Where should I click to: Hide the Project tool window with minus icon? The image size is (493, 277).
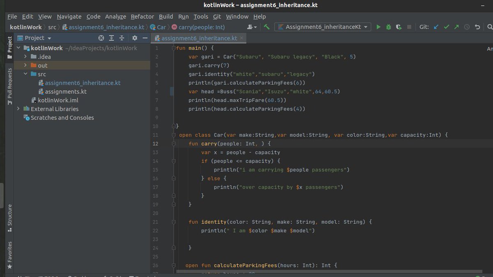(145, 38)
